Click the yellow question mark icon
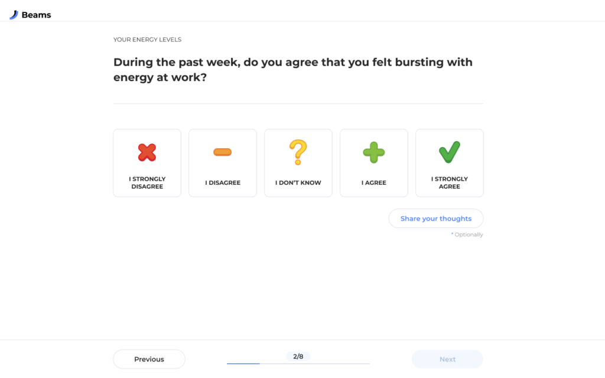 coord(298,152)
